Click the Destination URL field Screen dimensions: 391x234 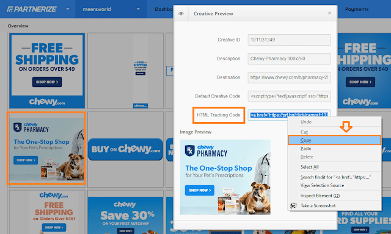289,77
